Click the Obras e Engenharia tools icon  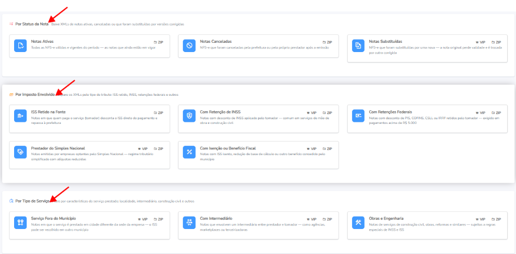tap(358, 222)
